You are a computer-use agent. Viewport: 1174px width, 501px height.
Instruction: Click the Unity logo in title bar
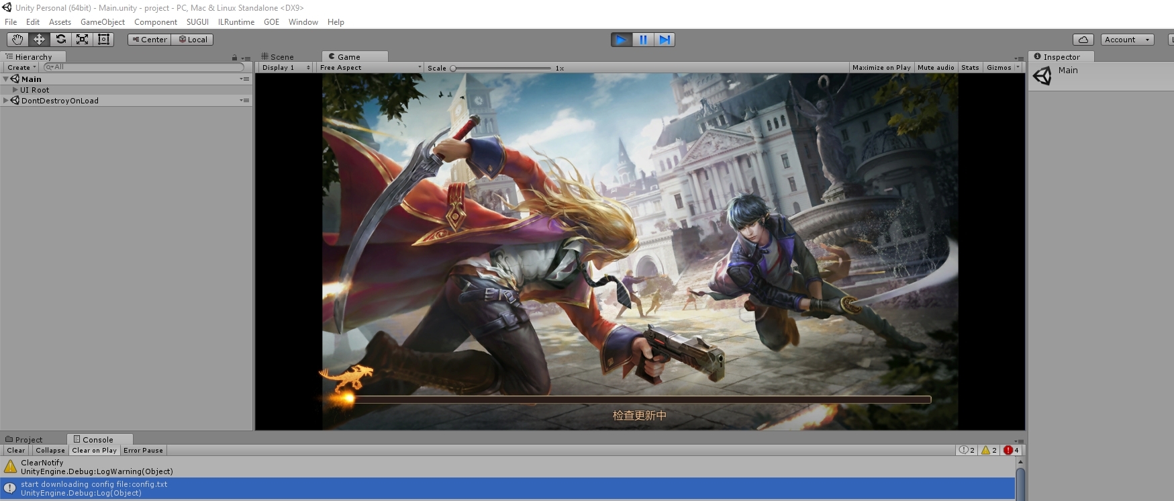(7, 7)
